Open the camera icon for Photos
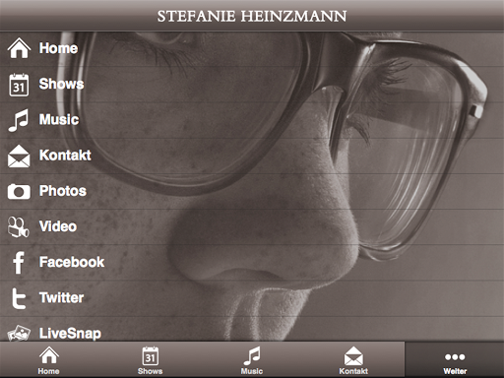Screen dimensions: 504x378 point(19,191)
